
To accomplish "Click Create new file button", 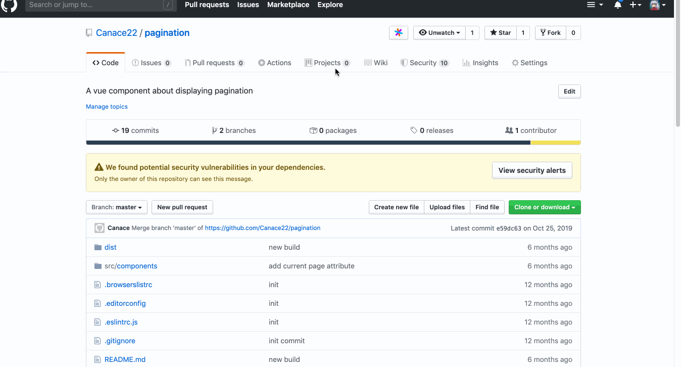I will [397, 207].
